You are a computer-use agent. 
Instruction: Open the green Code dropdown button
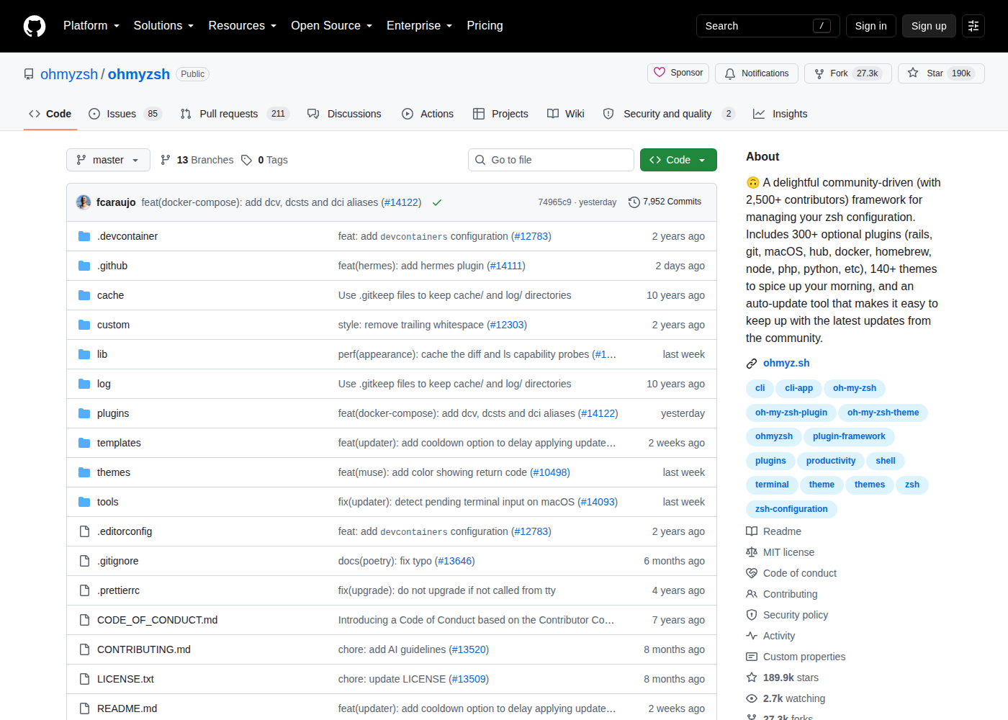678,160
